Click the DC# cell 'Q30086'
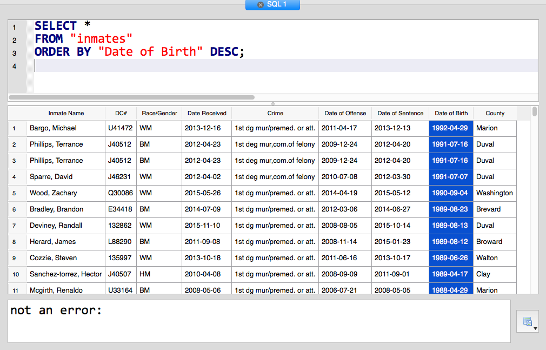This screenshot has height=350, width=546. point(121,193)
